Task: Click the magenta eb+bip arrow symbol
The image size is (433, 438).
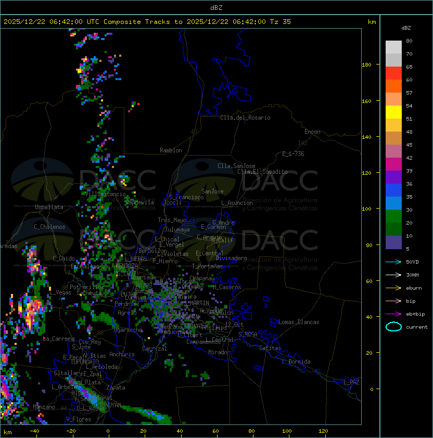Action: [x=393, y=314]
